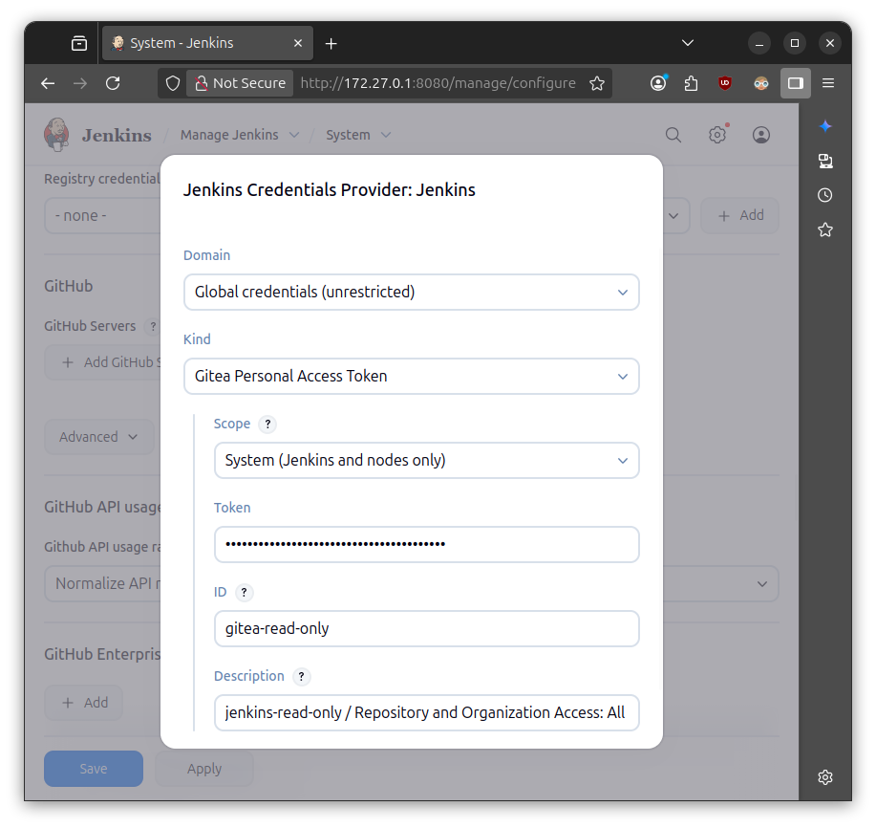This screenshot has width=876, height=828.
Task: Click Add button under GitHub Enterprise
Action: point(84,703)
